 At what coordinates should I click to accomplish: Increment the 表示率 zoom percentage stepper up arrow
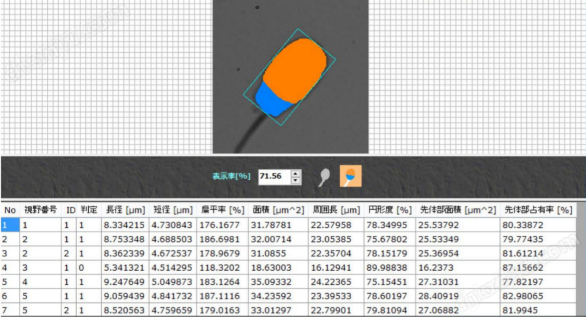(x=294, y=174)
